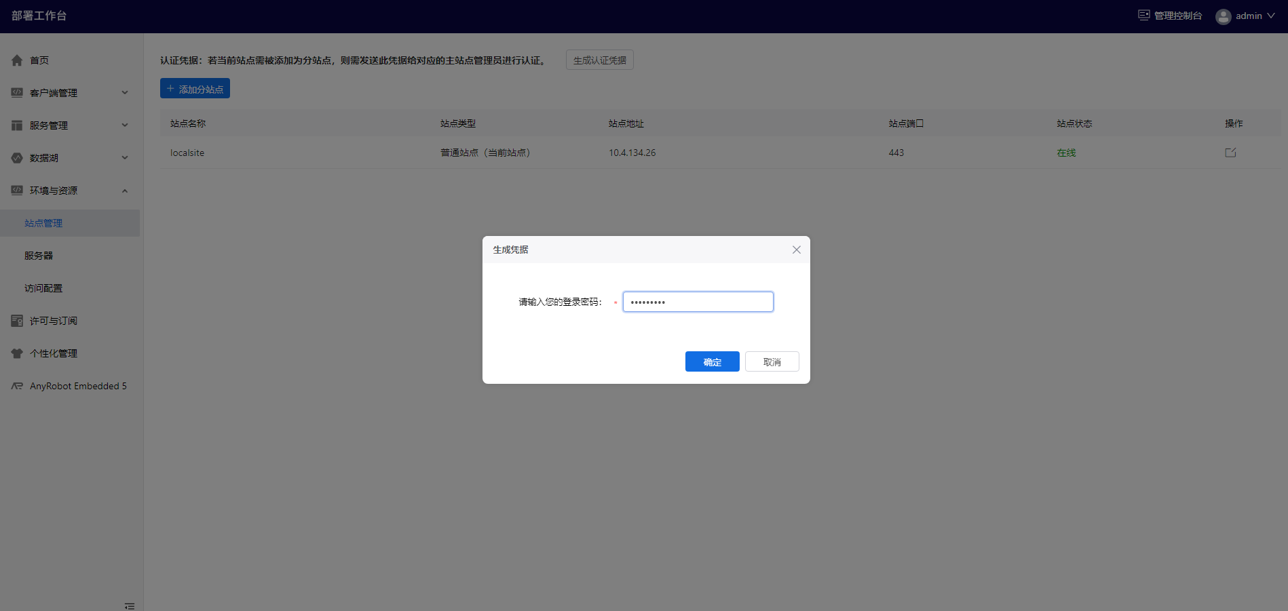The height and width of the screenshot is (611, 1288).
Task: Click the 站点状态 column header
Action: click(x=1074, y=123)
